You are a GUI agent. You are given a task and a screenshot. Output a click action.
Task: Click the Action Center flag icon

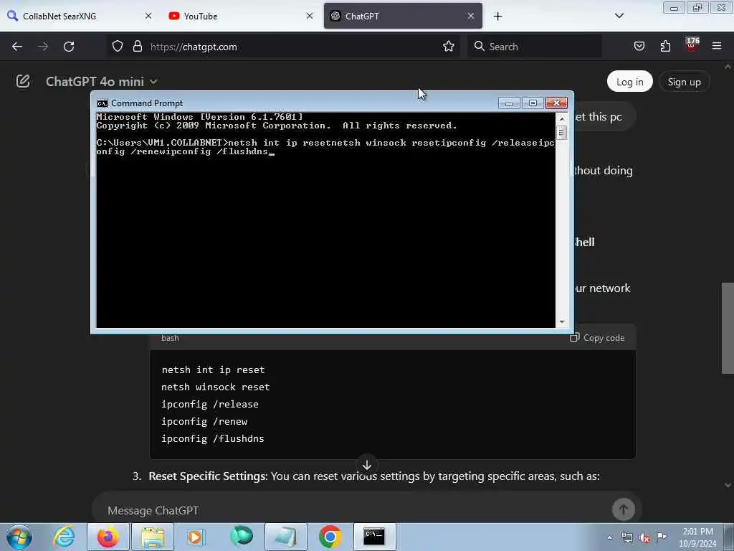[661, 537]
